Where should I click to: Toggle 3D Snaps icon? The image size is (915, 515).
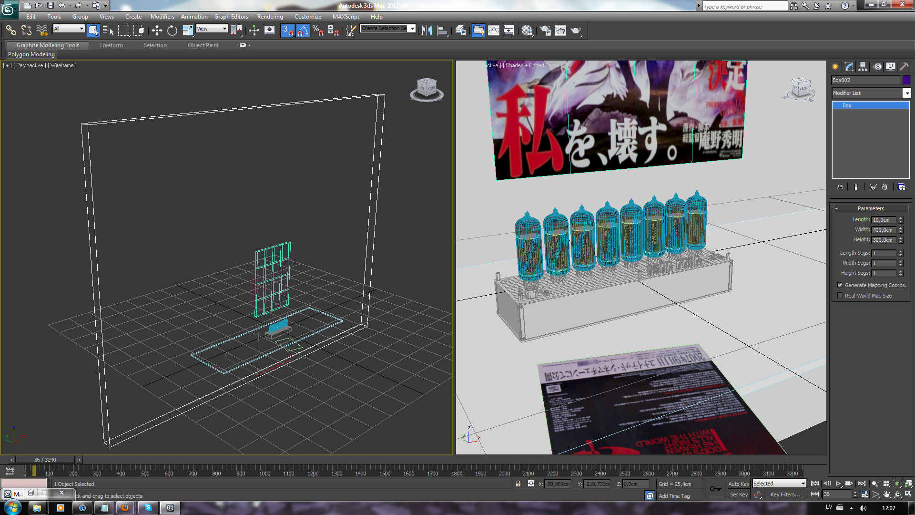coord(287,31)
